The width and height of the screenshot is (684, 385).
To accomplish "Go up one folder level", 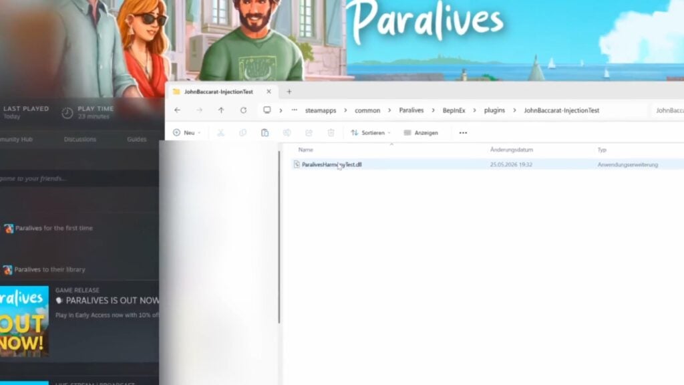I will pyautogui.click(x=221, y=110).
